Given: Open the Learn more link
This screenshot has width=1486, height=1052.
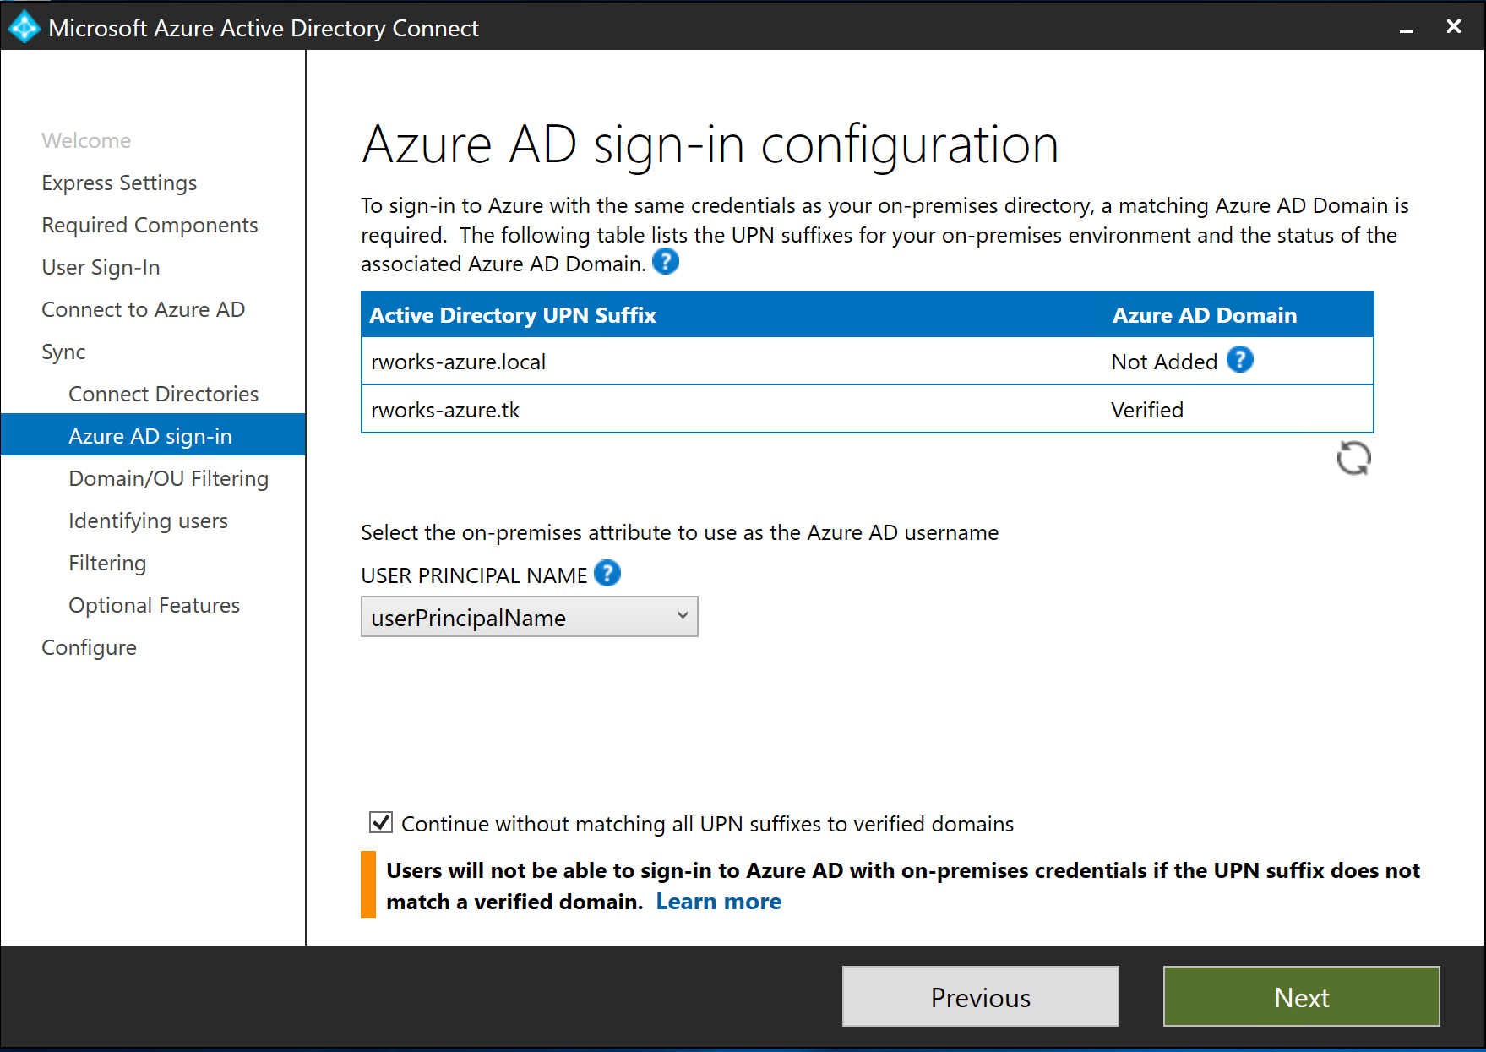Looking at the screenshot, I should tap(718, 902).
